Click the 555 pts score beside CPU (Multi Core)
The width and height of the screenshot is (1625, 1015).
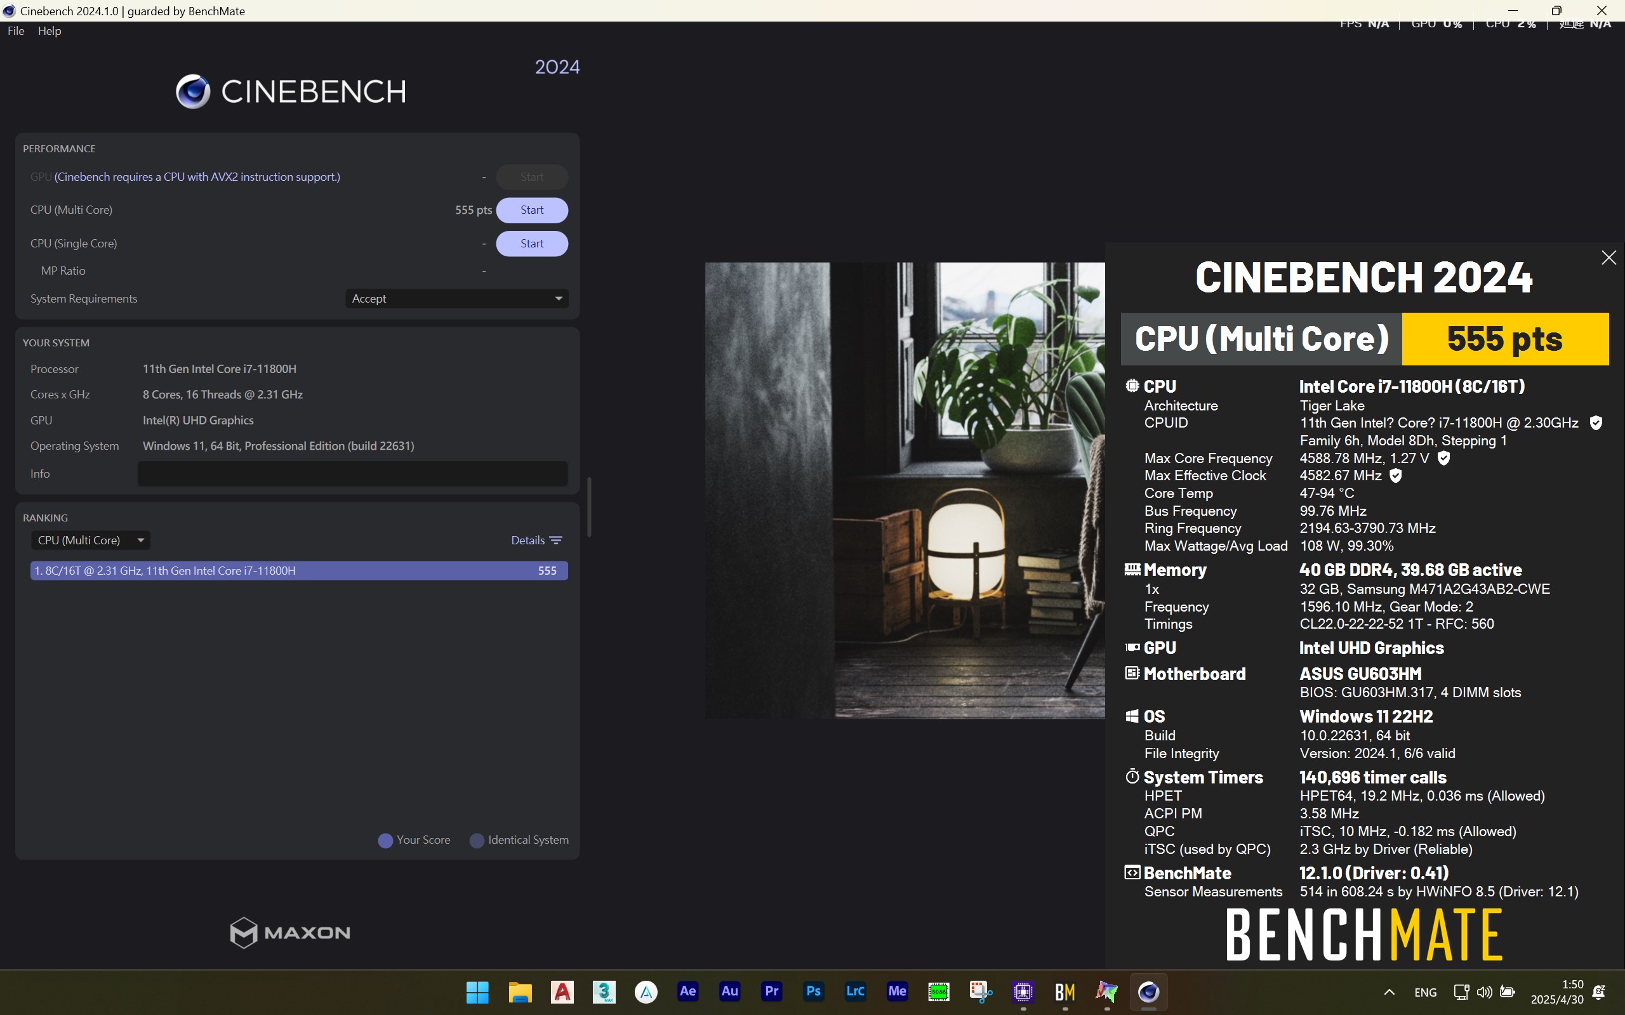click(474, 210)
